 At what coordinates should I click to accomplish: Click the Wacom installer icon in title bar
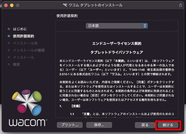click(65, 5)
